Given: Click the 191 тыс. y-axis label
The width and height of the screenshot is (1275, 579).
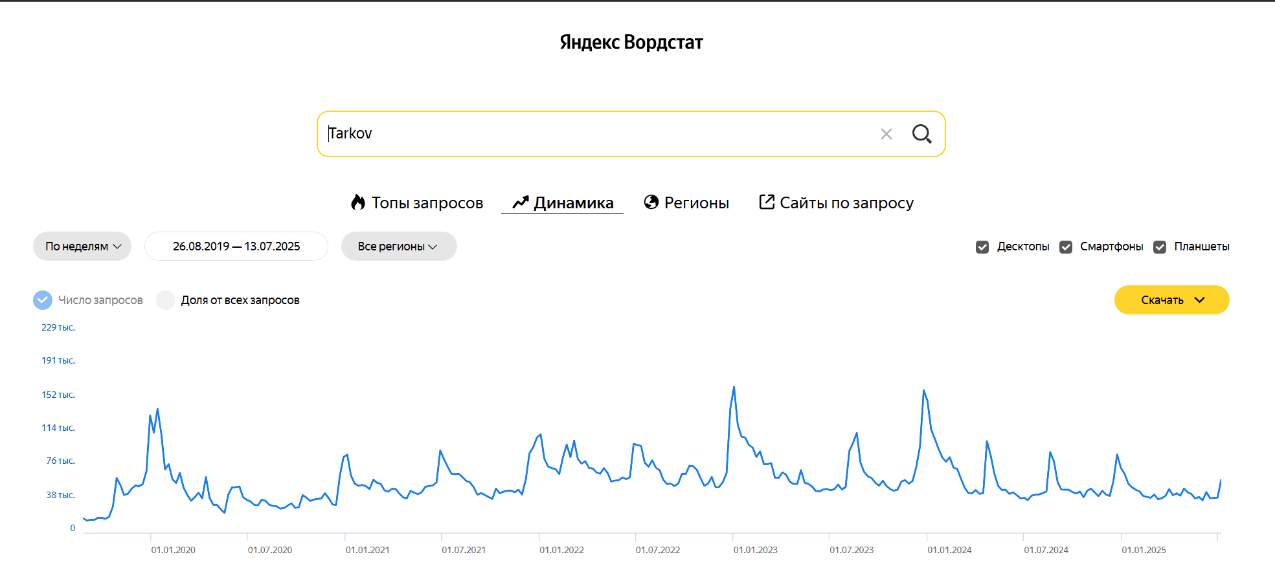Looking at the screenshot, I should tap(58, 360).
